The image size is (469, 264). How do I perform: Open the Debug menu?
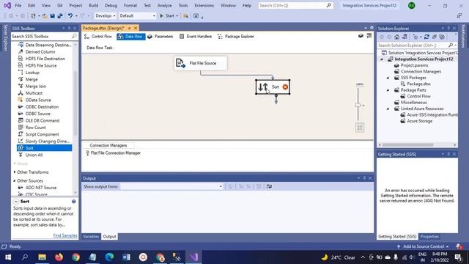(x=111, y=5)
